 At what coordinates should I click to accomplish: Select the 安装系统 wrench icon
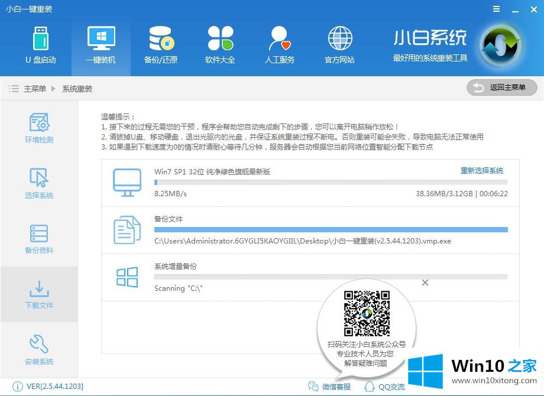(x=39, y=344)
